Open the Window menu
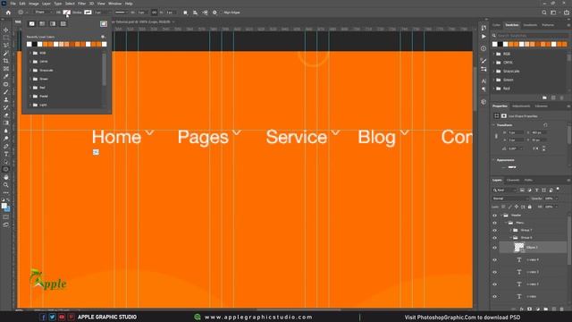Image resolution: width=572 pixels, height=322 pixels. pyautogui.click(x=115, y=4)
